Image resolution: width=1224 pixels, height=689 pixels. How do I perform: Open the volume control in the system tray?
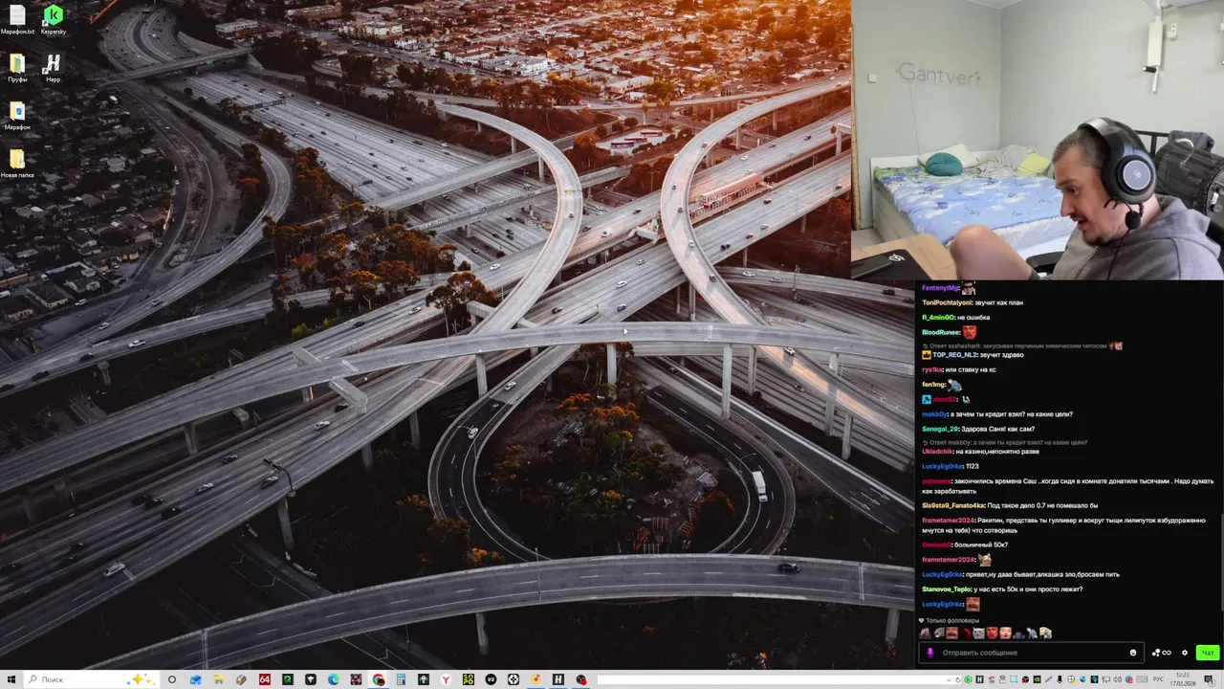click(1117, 679)
